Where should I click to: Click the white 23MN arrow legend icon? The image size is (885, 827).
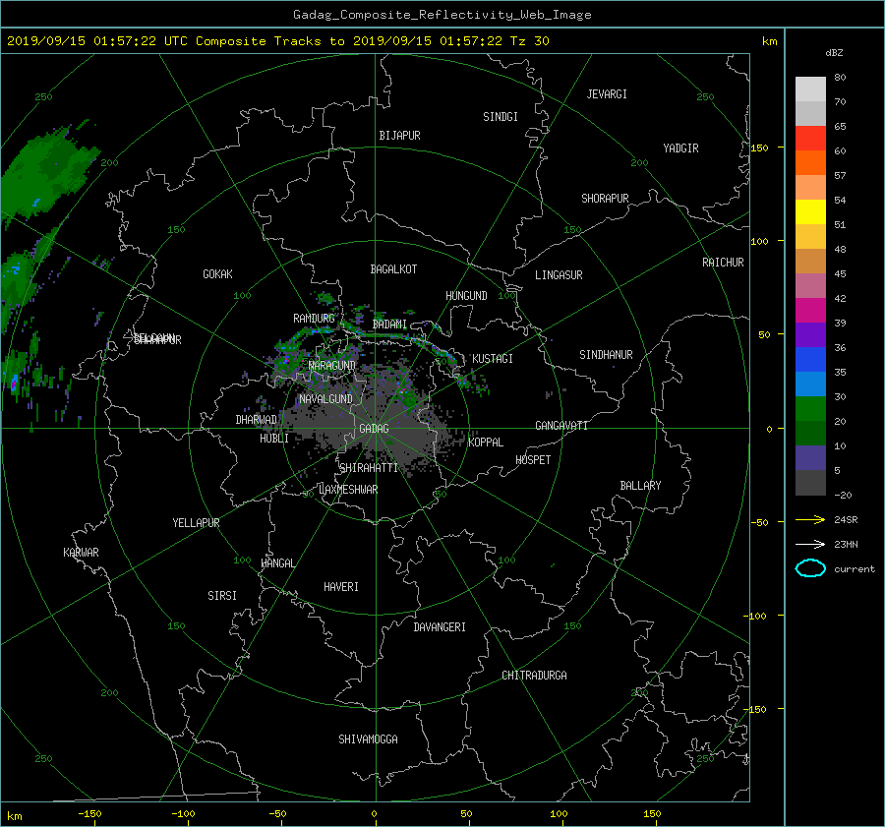point(810,544)
